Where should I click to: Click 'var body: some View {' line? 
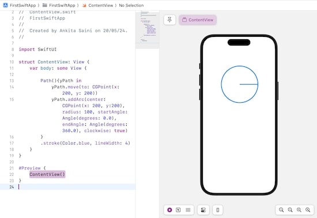[x=58, y=68]
